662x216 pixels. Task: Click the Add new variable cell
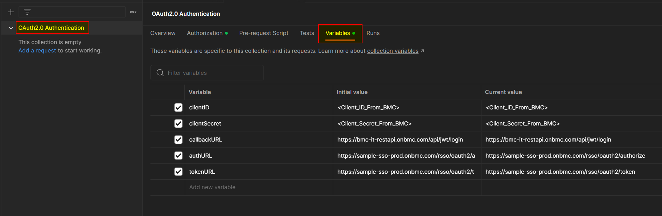coord(212,187)
